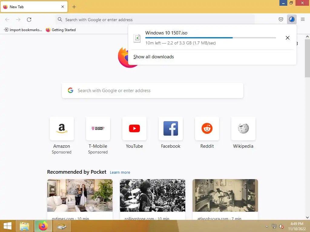Reload the current page
The image size is (310, 232).
tap(29, 20)
